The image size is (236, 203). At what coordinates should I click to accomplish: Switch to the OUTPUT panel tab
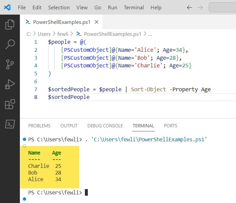[x=69, y=126]
